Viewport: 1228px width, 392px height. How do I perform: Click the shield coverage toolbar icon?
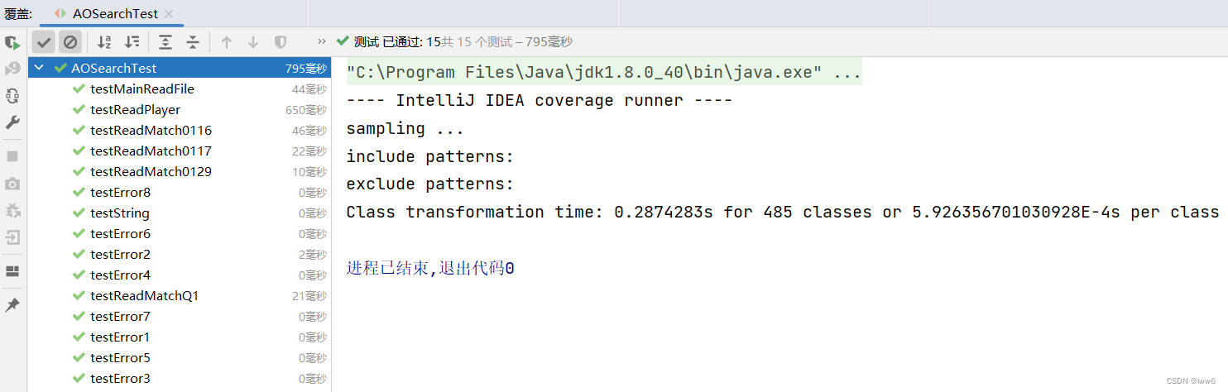click(281, 41)
